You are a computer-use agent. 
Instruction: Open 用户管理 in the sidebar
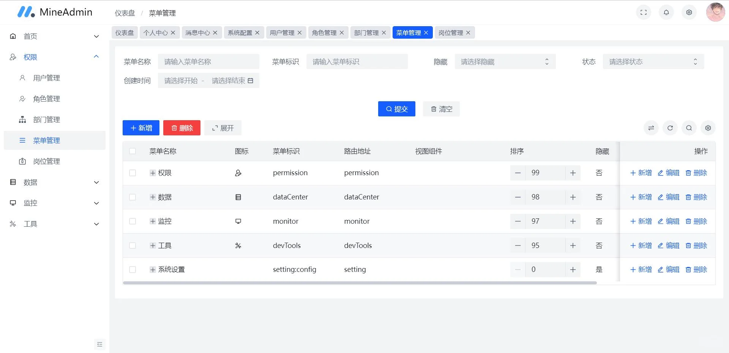[55, 78]
